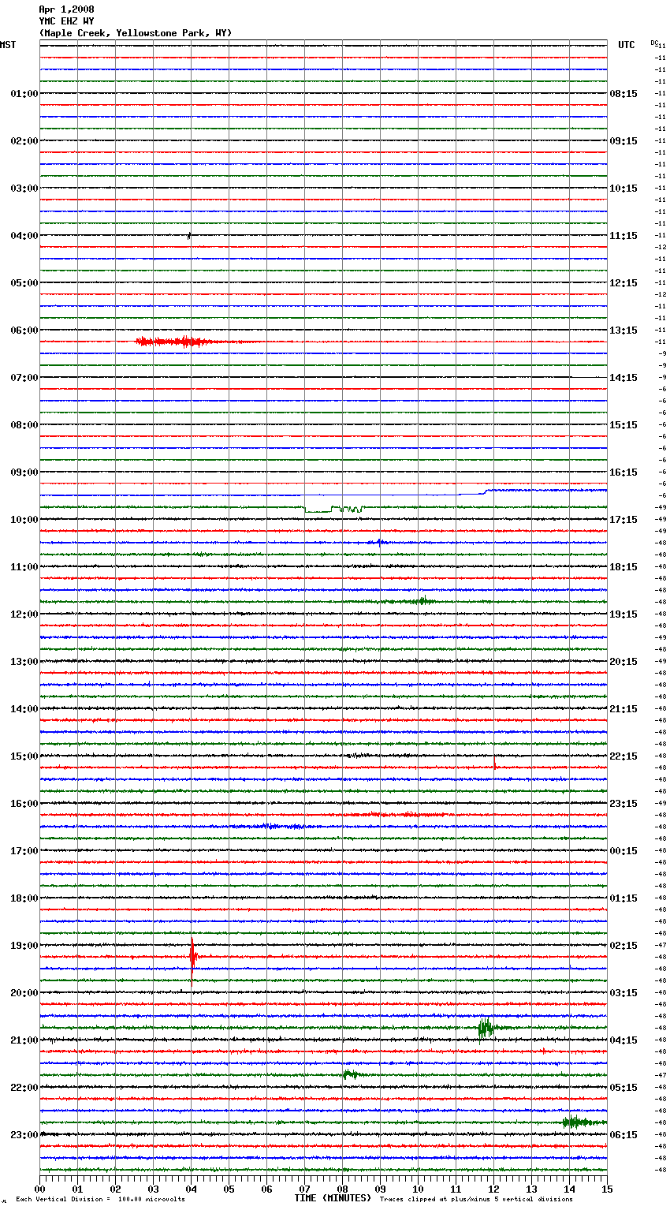
Task: Select the 10:00 MST time label
Action: coord(24,520)
